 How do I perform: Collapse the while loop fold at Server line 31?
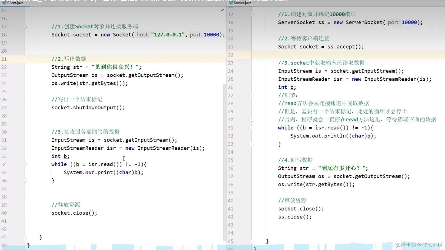[251, 128]
